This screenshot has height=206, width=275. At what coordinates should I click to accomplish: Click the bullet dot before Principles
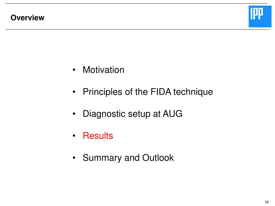click(74, 92)
